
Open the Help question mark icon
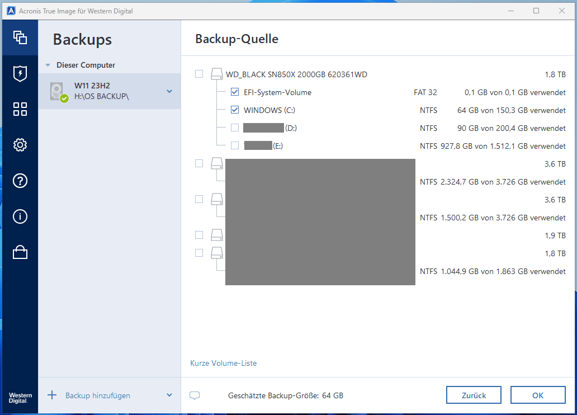point(20,181)
